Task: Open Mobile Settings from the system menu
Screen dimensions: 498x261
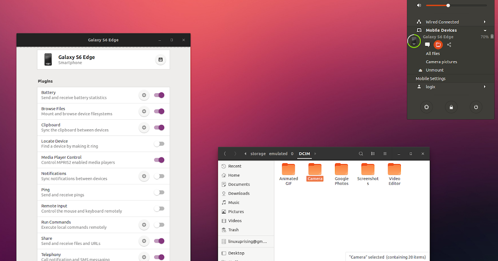Action: click(430, 78)
